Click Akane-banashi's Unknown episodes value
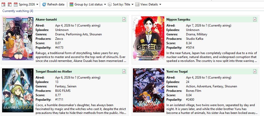The height and width of the screenshot is (116, 264). pos(62,30)
